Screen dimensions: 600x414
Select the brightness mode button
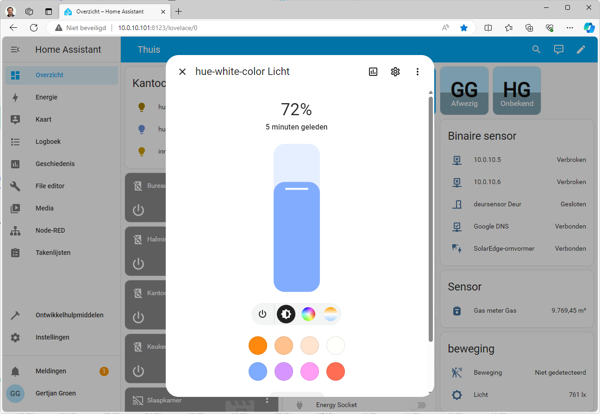click(x=286, y=314)
